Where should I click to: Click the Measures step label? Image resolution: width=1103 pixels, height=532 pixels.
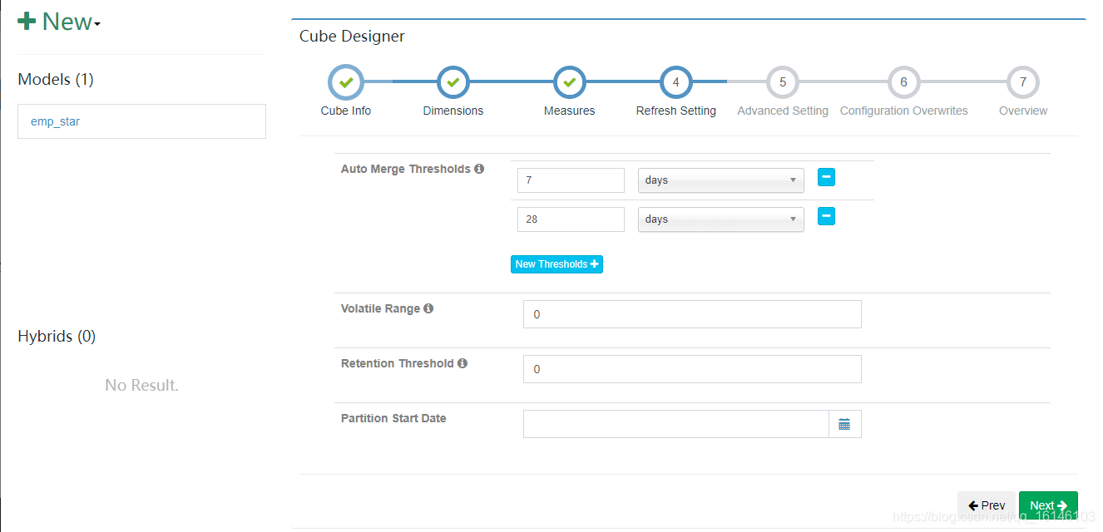pyautogui.click(x=570, y=111)
